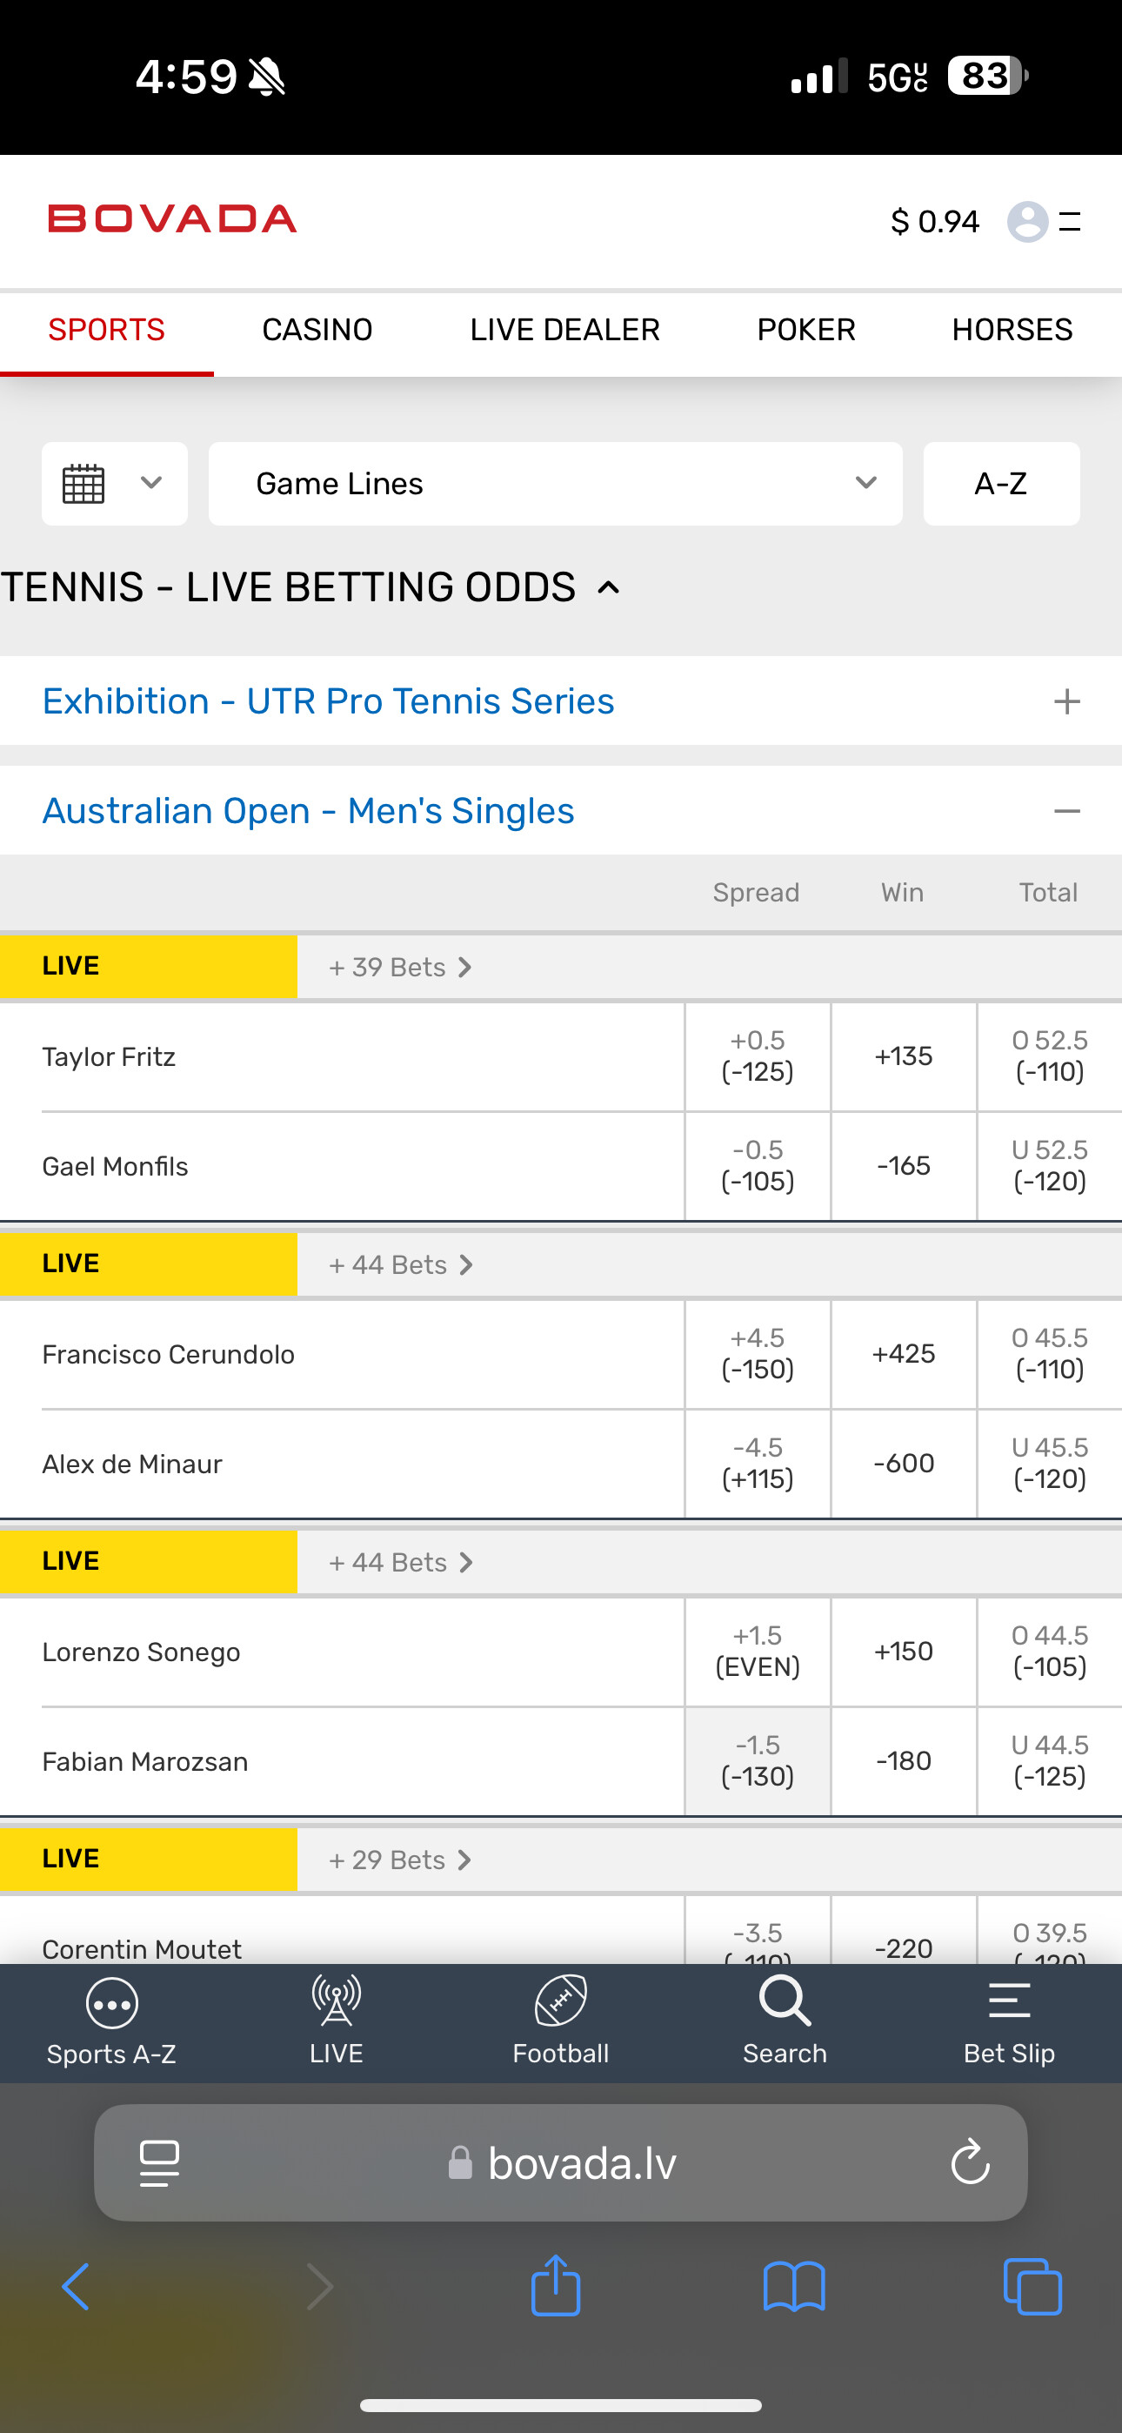Collapse Australian Open Men's Singles section
This screenshot has height=2433, width=1122.
1066,811
